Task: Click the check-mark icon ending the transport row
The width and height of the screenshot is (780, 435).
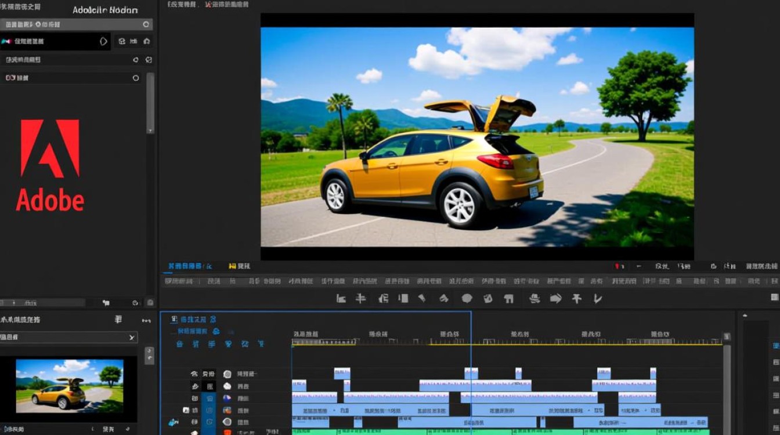Action: click(597, 299)
